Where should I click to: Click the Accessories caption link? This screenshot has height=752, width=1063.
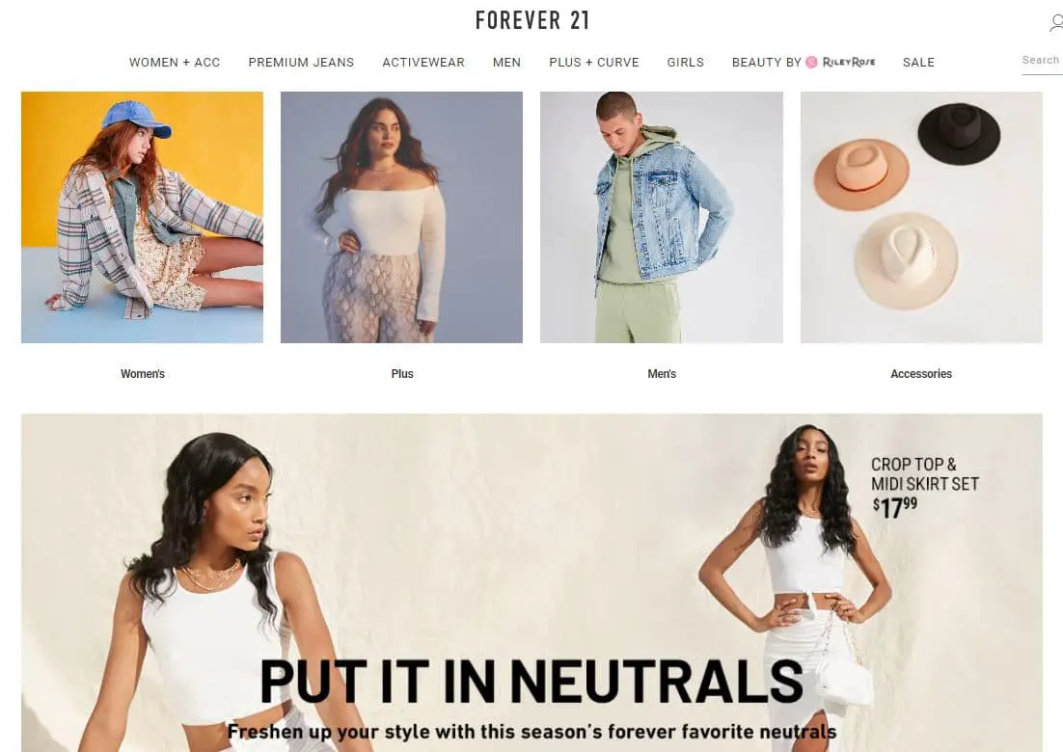(921, 374)
